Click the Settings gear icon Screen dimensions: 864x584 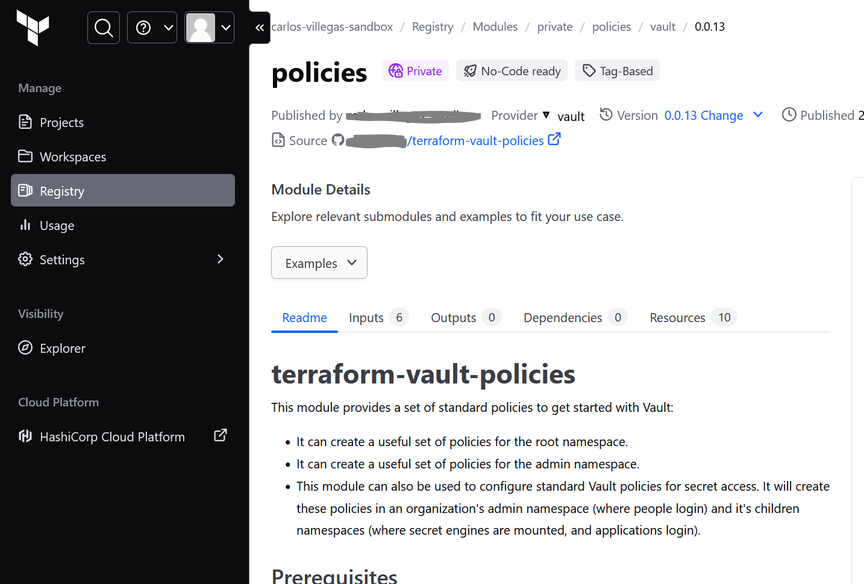coord(25,259)
